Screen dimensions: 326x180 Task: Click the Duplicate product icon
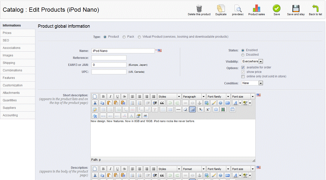pos(221,9)
